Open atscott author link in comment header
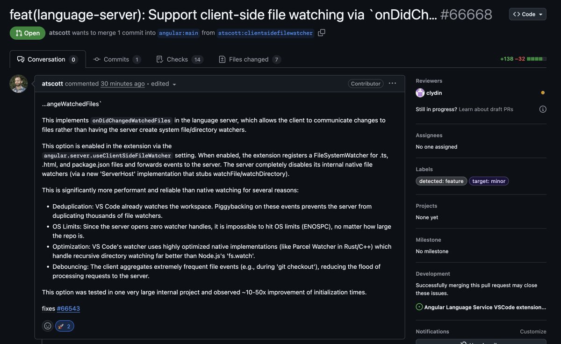 coord(52,84)
